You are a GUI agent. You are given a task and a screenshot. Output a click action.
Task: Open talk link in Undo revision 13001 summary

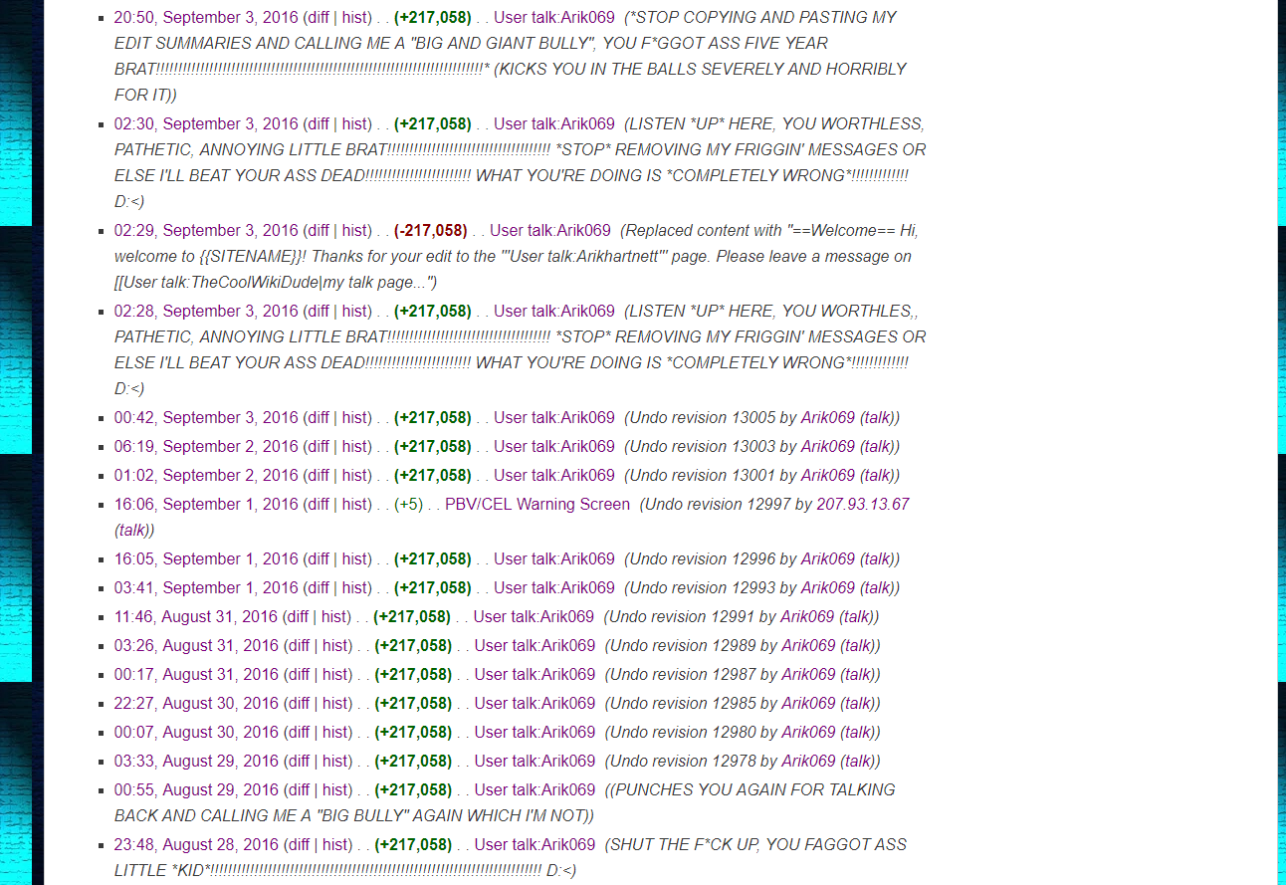[x=877, y=475]
